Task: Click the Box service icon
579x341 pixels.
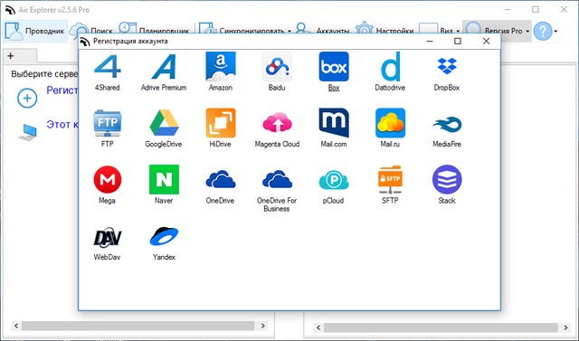Action: tap(334, 67)
